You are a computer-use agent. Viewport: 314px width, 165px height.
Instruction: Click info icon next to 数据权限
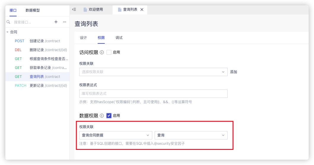[102, 116]
